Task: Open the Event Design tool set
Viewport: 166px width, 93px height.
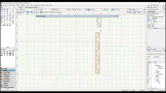Action: point(8,72)
